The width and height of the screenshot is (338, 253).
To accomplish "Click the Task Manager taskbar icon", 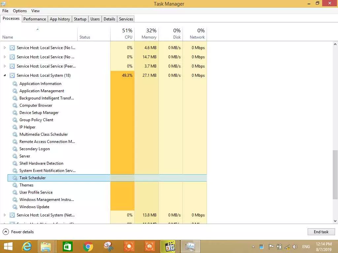I will [190, 246].
